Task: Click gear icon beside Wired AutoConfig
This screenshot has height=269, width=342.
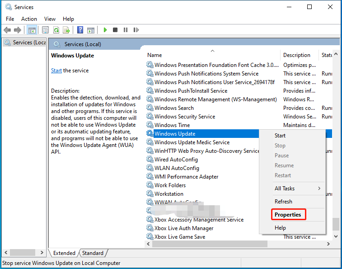Action: (x=150, y=160)
